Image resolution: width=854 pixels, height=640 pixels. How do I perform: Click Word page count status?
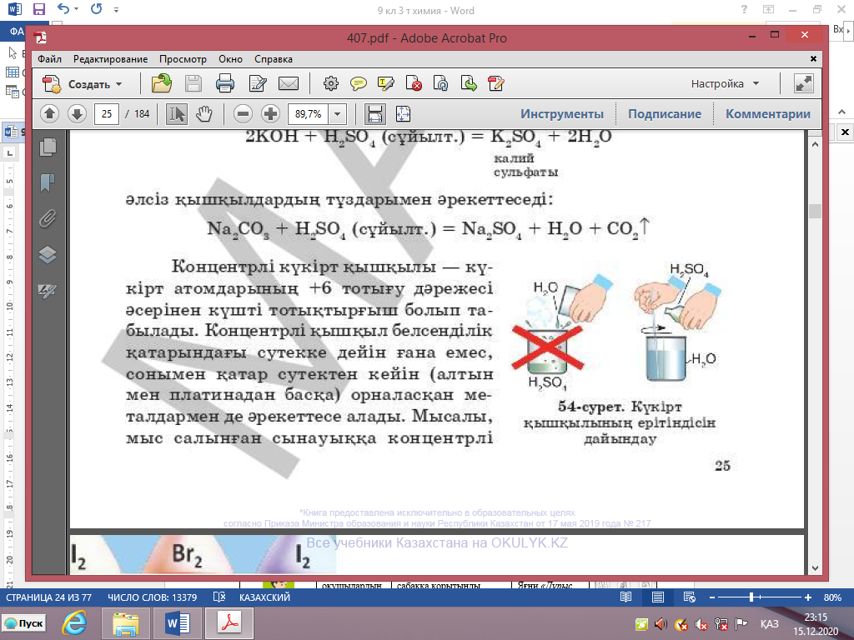48,597
